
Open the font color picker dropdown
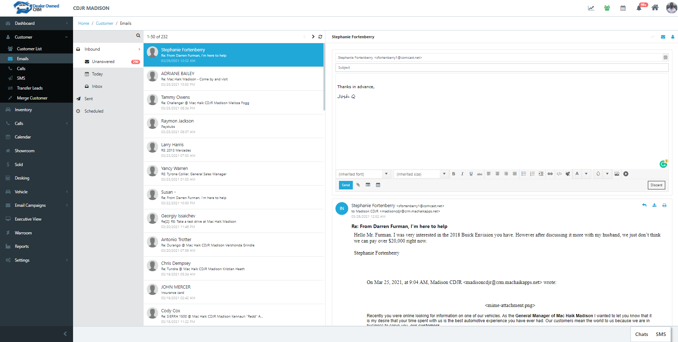click(x=586, y=174)
